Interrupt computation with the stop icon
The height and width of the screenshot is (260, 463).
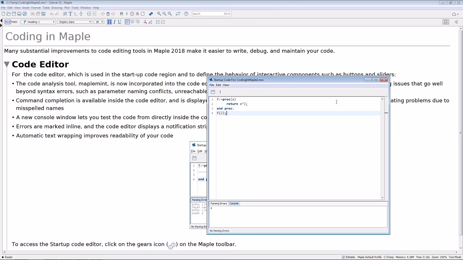click(x=132, y=14)
